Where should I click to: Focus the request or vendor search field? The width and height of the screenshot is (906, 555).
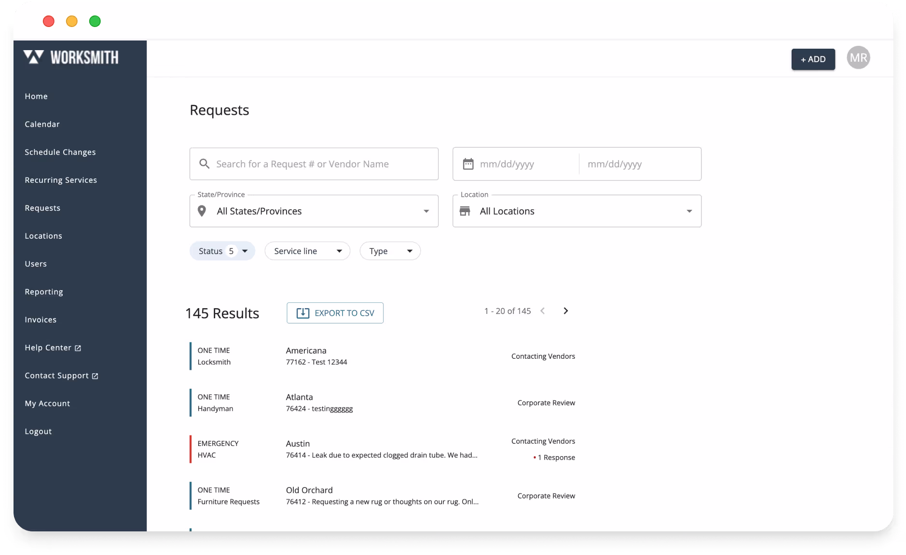click(314, 164)
